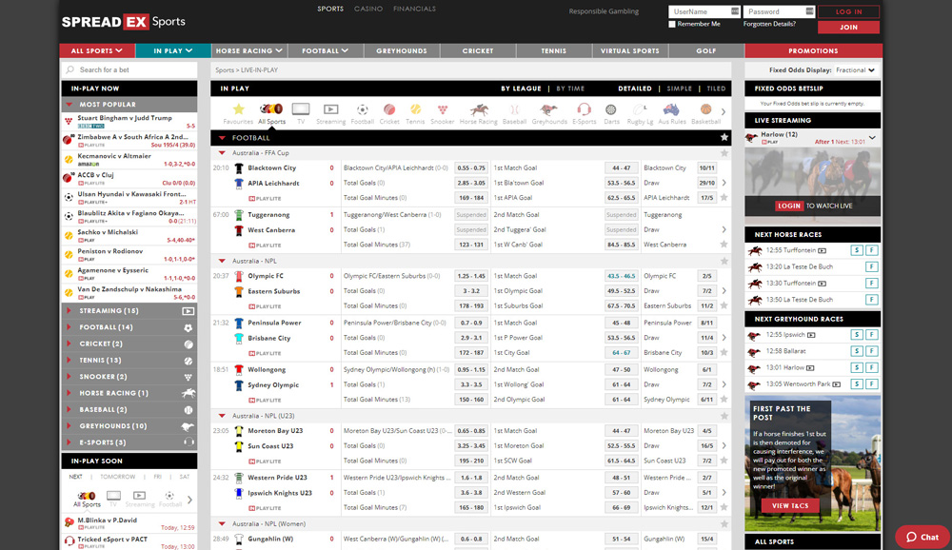
Task: Expand the Streaming (15) sidebar section
Action: pos(129,311)
